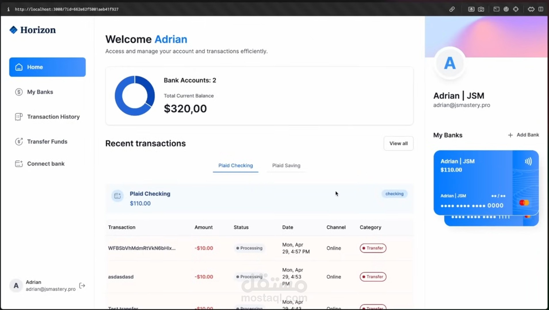Image resolution: width=549 pixels, height=310 pixels.
Task: Click the My Banks dollar icon
Action: [x=18, y=92]
